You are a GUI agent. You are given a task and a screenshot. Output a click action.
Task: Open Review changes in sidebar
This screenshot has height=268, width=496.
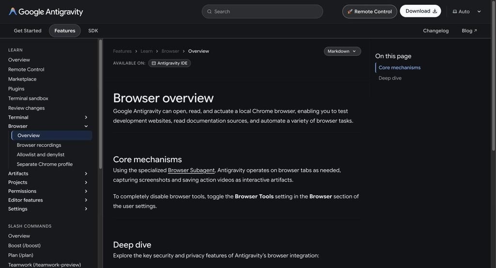pos(26,108)
